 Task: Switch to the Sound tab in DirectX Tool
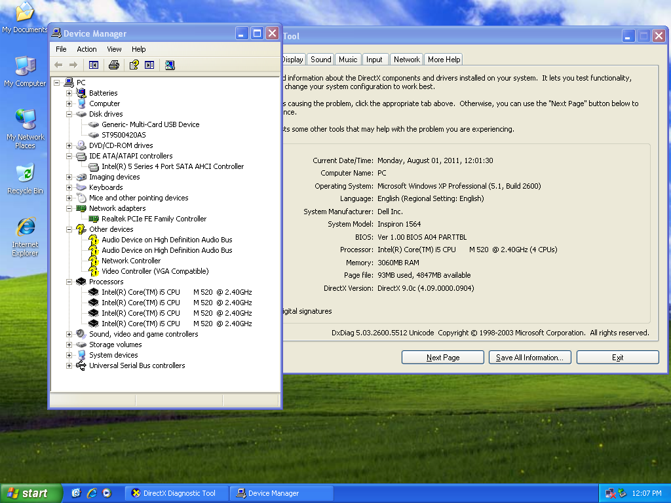coord(321,60)
